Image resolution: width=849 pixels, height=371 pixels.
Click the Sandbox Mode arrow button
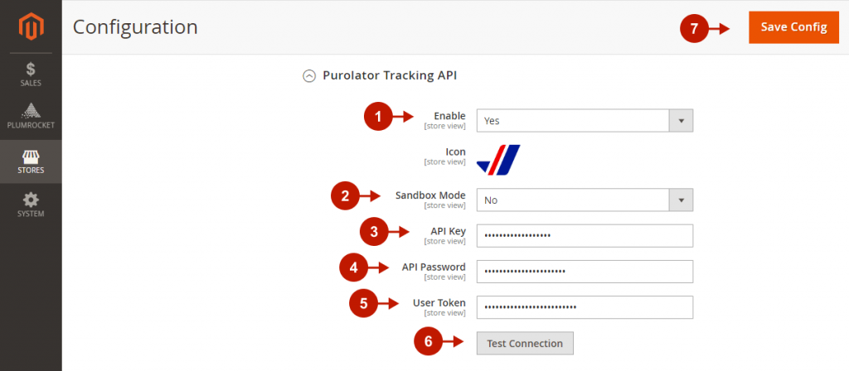coord(681,200)
